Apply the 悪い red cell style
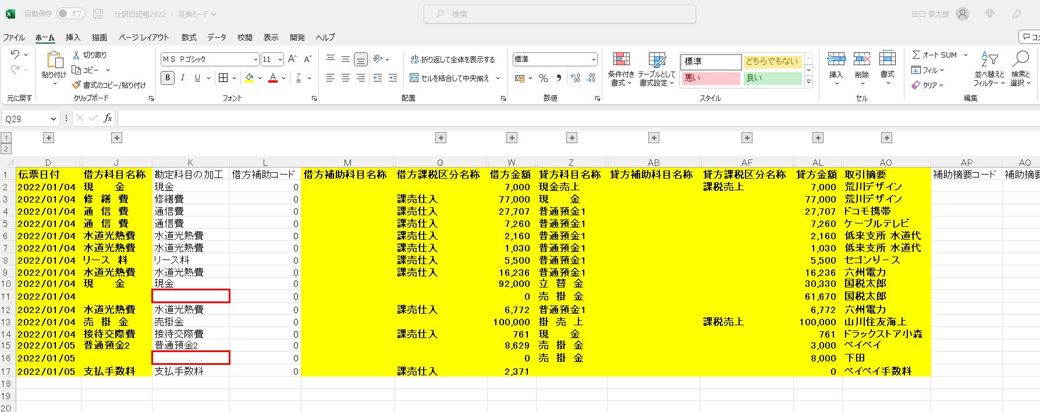 coord(711,78)
